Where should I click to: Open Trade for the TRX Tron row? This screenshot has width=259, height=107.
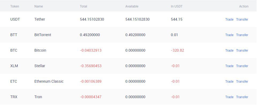(x=229, y=97)
